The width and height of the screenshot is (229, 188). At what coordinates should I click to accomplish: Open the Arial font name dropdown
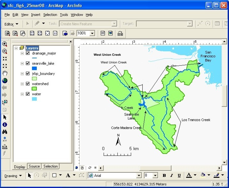[139, 176]
